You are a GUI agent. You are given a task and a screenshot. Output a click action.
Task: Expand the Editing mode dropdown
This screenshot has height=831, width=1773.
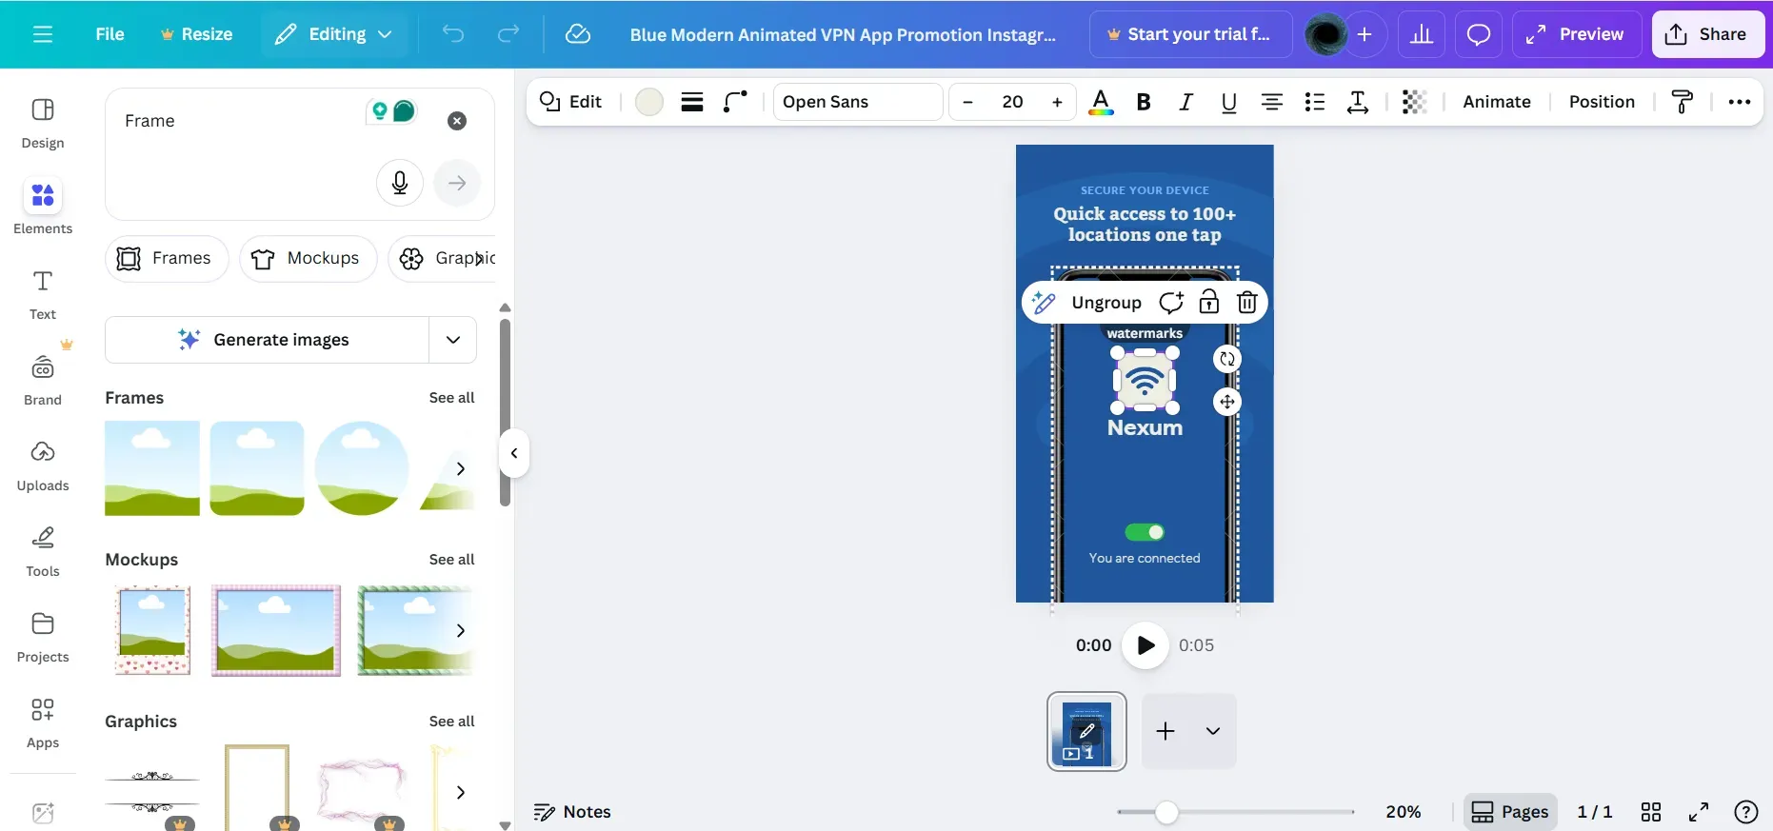333,34
